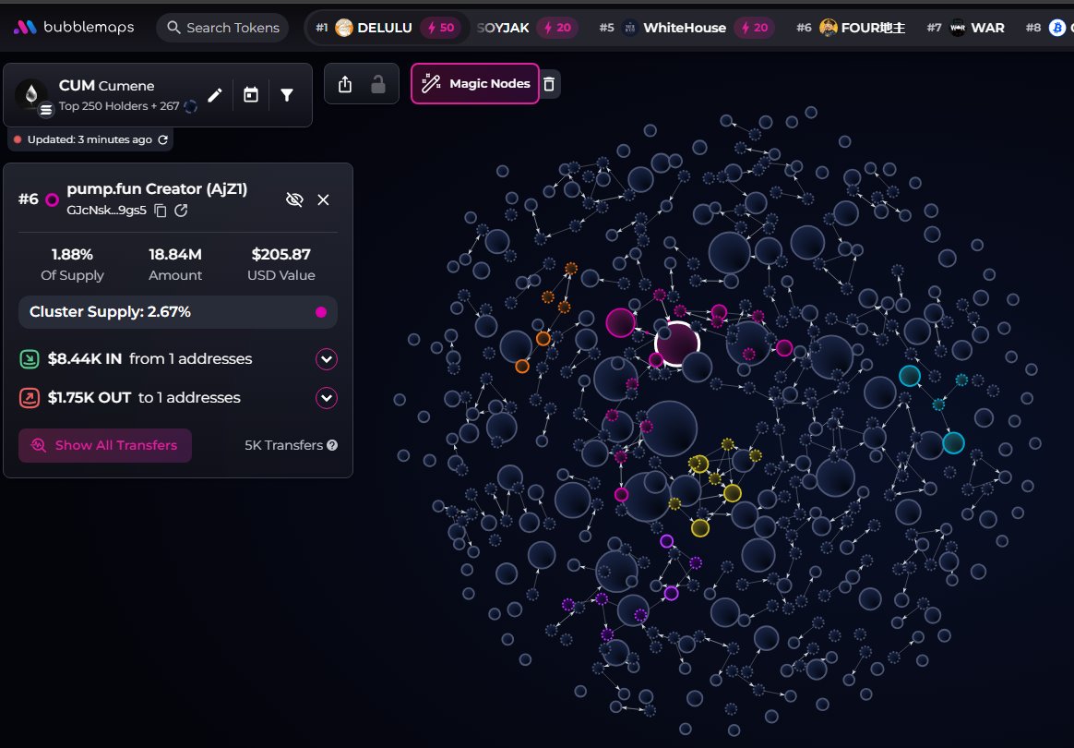The height and width of the screenshot is (748, 1074).
Task: Activate the Magic Nodes button
Action: pos(474,84)
